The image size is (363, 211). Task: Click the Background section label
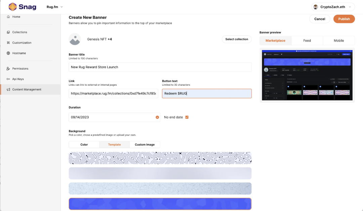coord(77,131)
